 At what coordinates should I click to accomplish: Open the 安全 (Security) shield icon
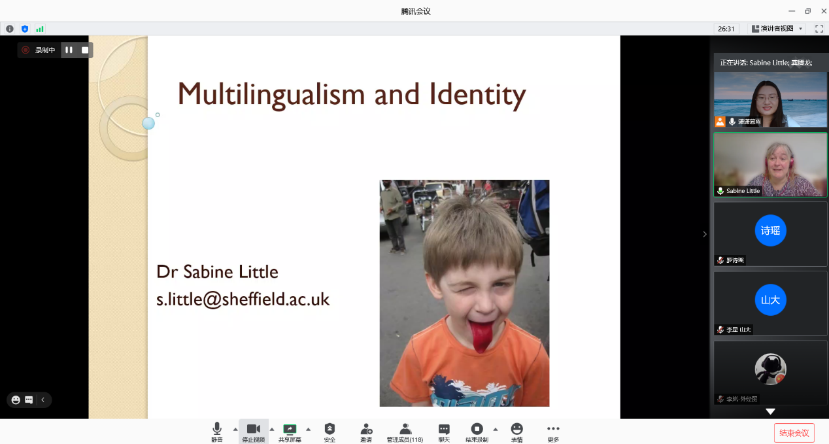coord(330,429)
